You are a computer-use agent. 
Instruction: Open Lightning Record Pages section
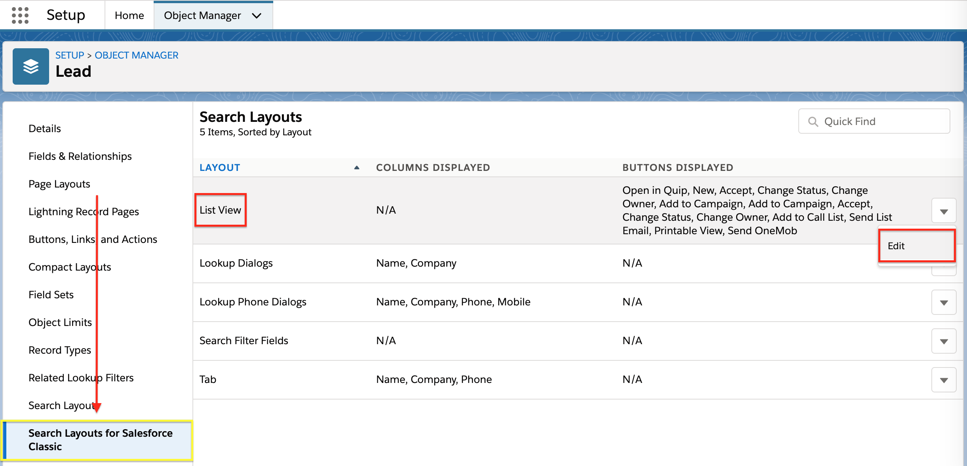click(x=84, y=212)
